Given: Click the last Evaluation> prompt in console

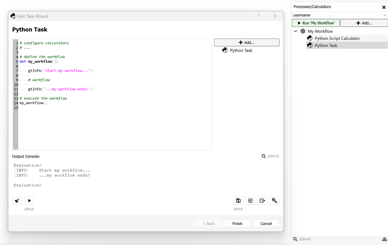Looking at the screenshot, I should click(x=28, y=185).
